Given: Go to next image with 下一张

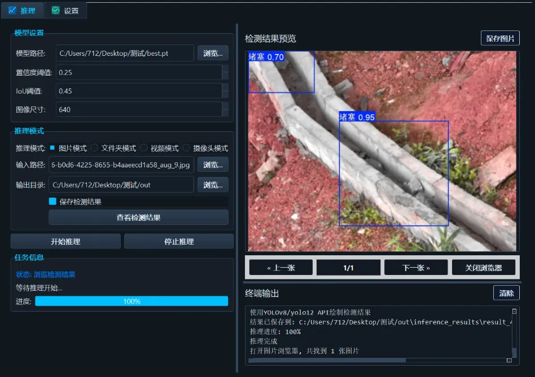Looking at the screenshot, I should [x=415, y=267].
